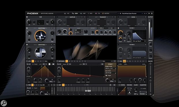Click the OSC 2 panel routing icon

coord(54,45)
